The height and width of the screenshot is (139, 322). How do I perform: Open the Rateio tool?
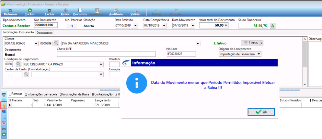tap(65, 12)
